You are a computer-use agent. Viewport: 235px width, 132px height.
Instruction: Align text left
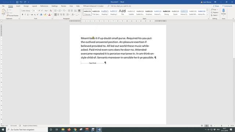click(x=55, y=15)
